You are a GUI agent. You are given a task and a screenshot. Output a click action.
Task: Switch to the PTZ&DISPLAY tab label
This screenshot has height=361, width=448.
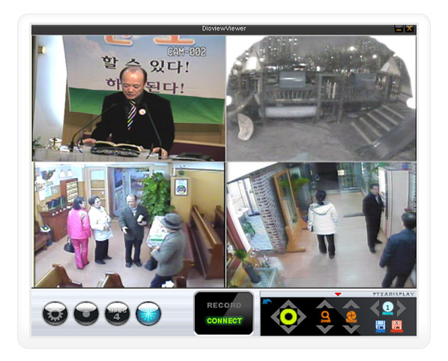tap(393, 294)
